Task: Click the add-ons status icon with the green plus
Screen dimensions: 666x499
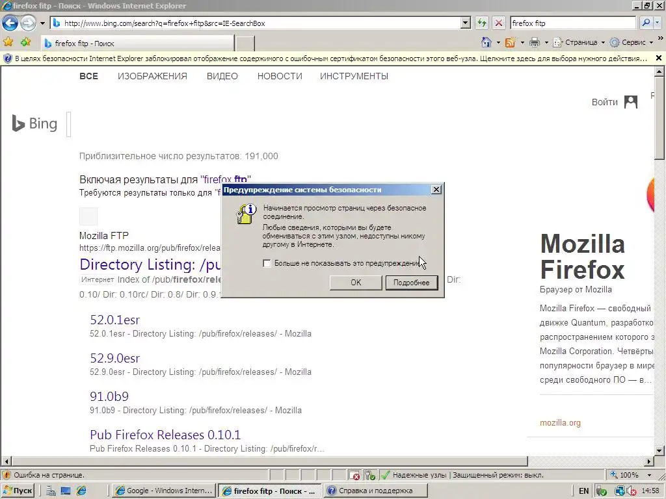Action: click(370, 475)
